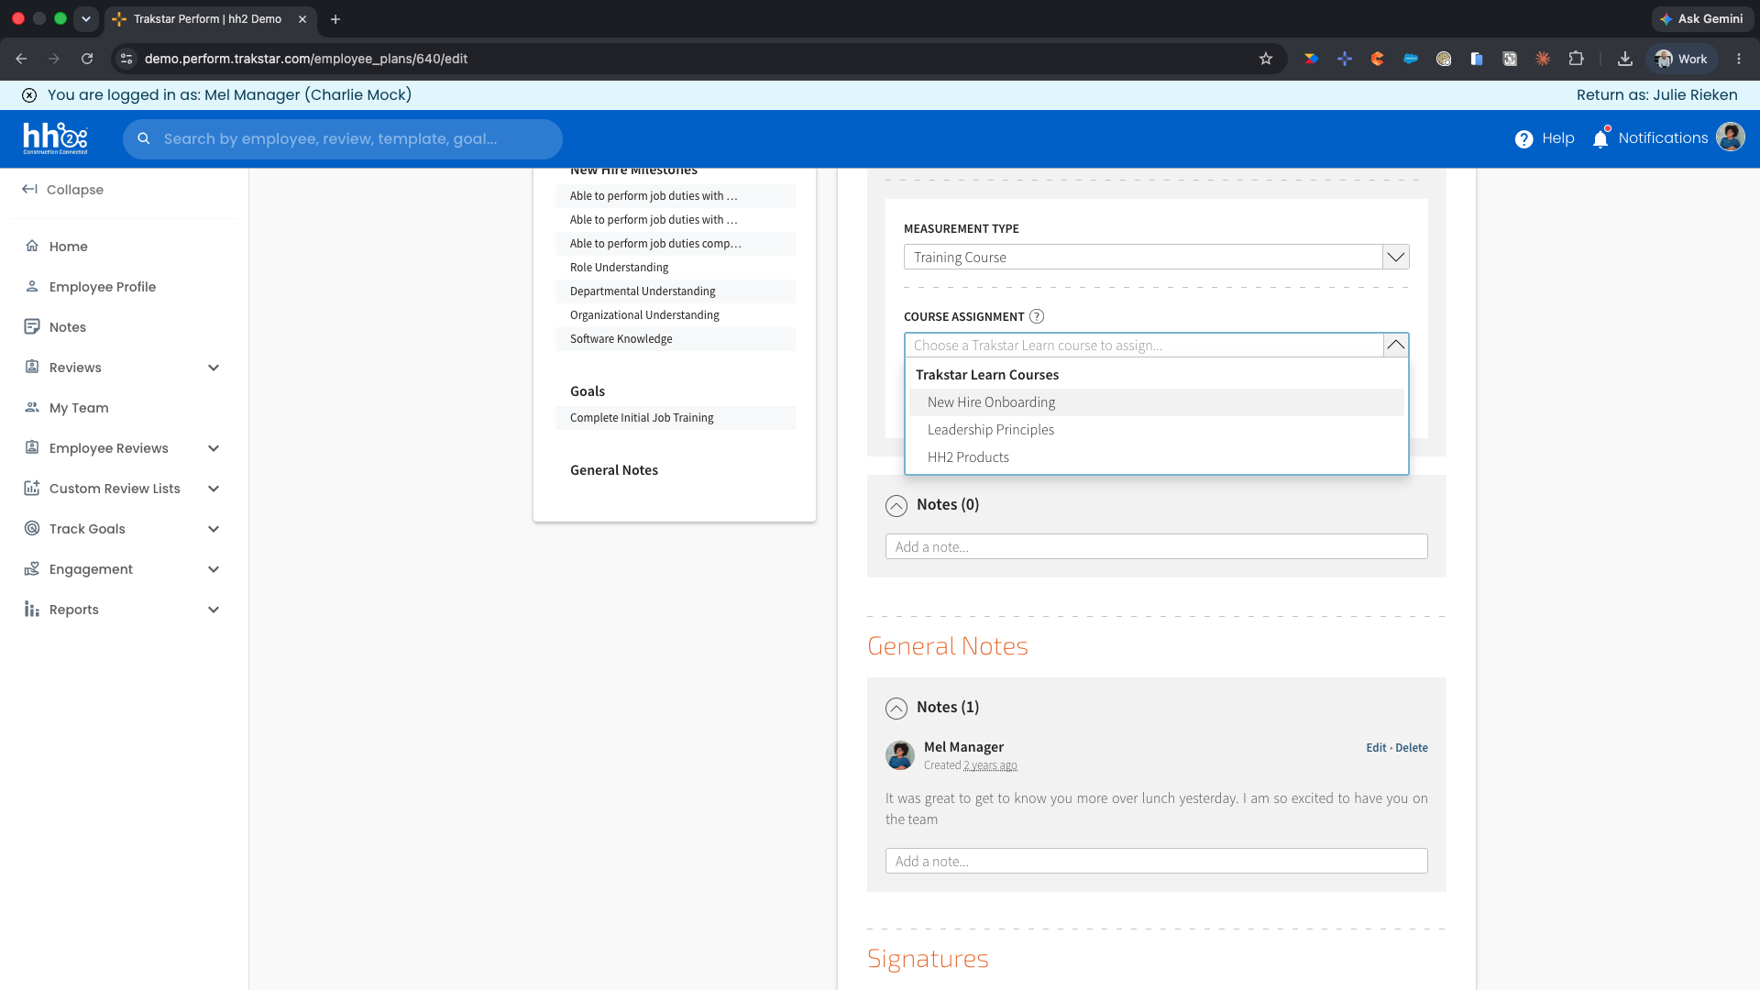Open Chrome three-dot menu
This screenshot has height=990, width=1760.
[x=1739, y=59]
